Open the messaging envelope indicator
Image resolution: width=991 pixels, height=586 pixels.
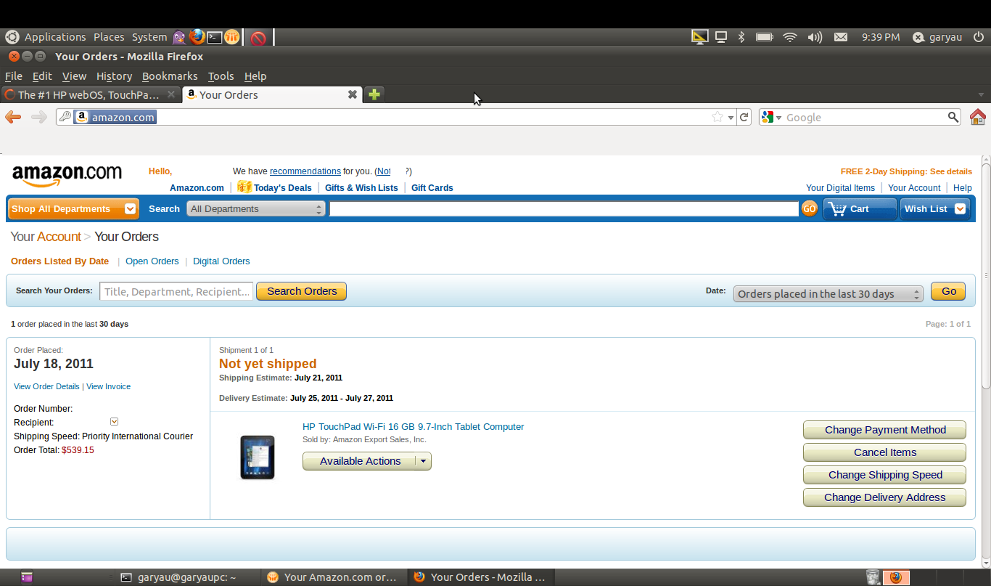point(840,37)
